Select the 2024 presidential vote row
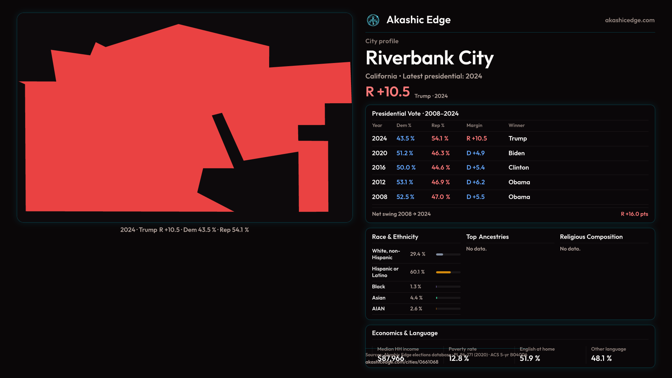672x378 pixels. click(510, 139)
